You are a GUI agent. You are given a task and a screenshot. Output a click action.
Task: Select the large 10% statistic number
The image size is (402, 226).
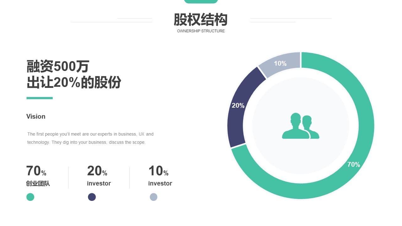(158, 171)
